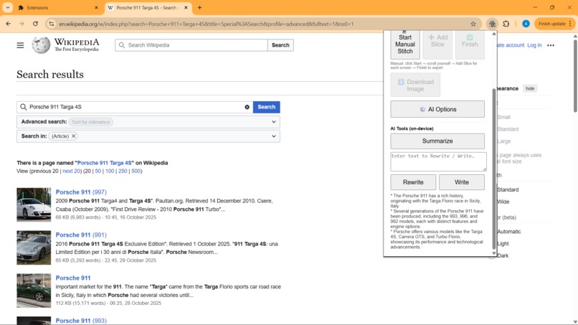The height and width of the screenshot is (325, 578).
Task: Go forward with the browser forward arrow
Action: click(x=22, y=24)
